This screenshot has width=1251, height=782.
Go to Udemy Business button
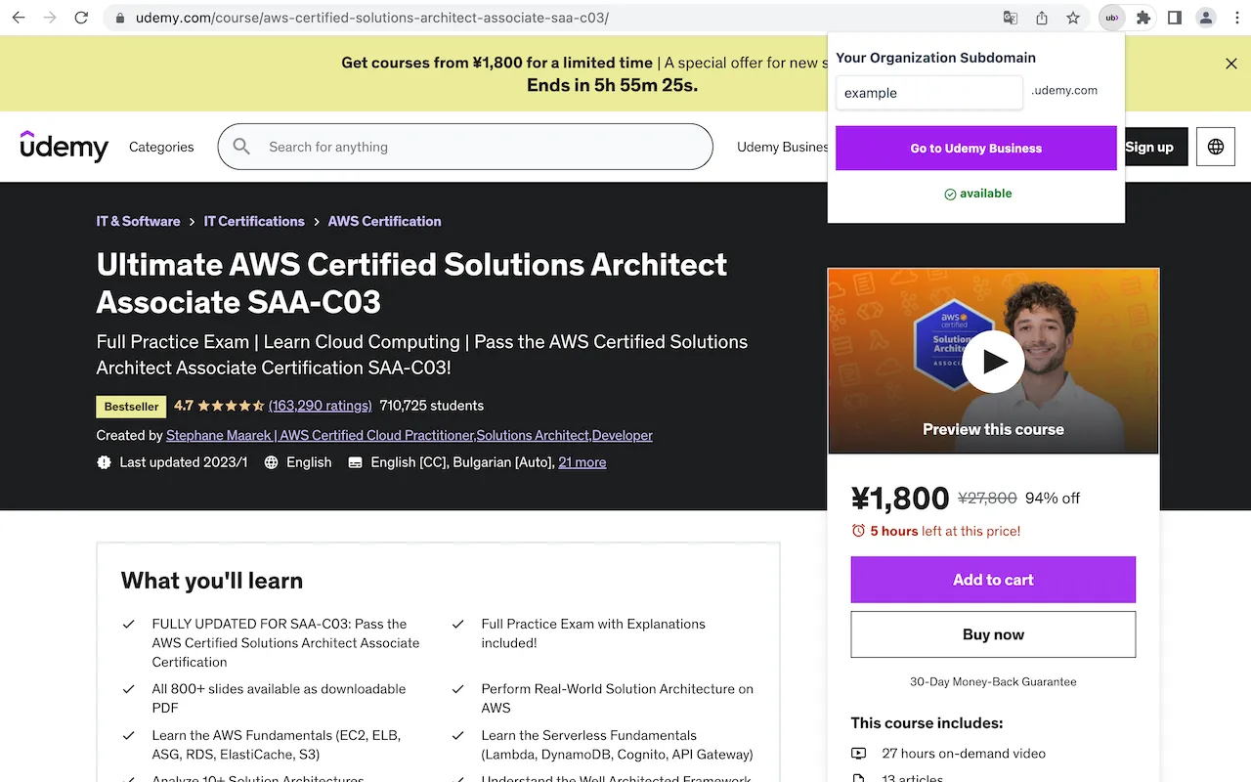[x=975, y=147]
